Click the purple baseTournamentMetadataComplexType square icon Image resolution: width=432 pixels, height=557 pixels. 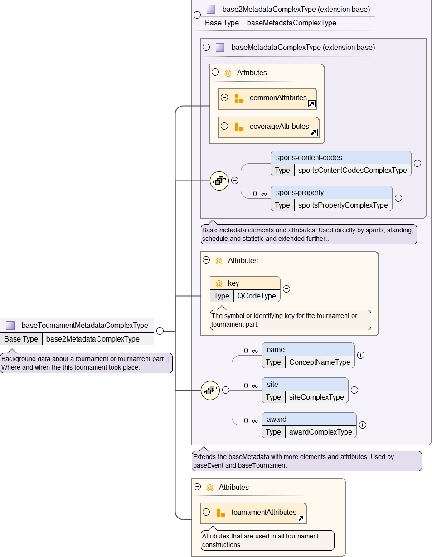[x=10, y=325]
